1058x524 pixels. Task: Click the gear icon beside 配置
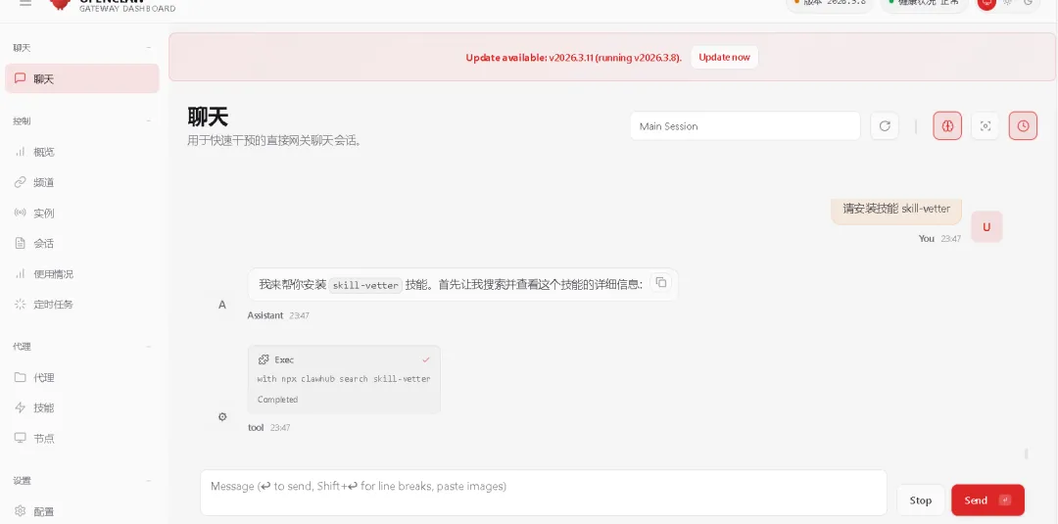pos(21,511)
